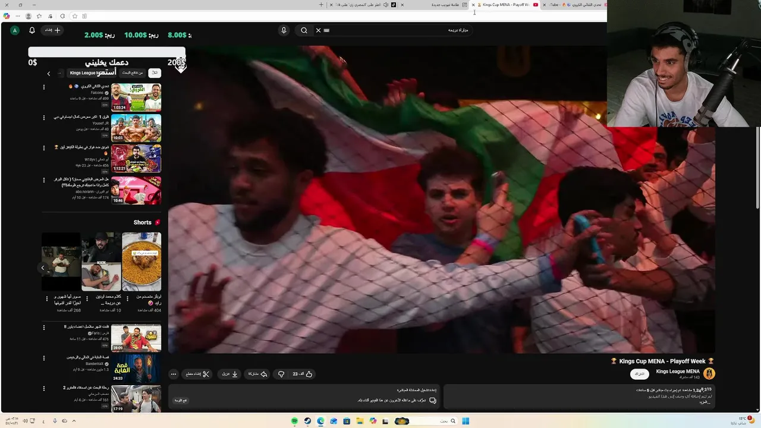Open the Falcons video thumbnail lasting 1:03:24

(x=136, y=97)
